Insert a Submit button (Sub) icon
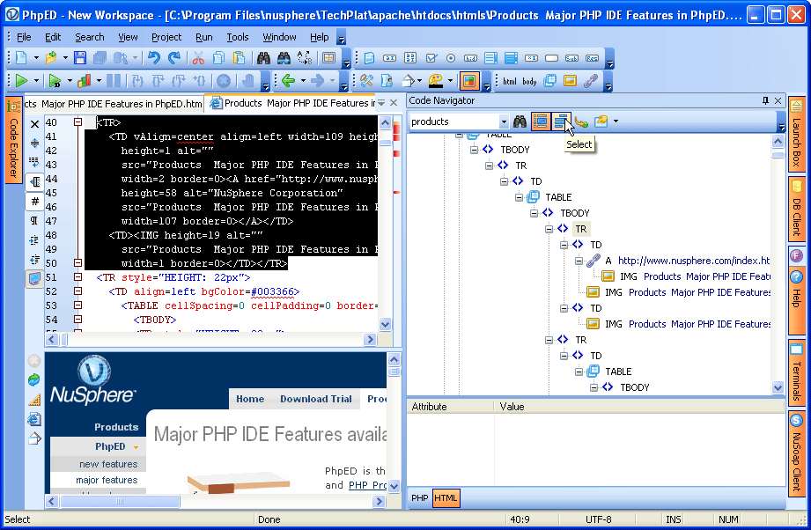This screenshot has width=811, height=530. point(572,58)
